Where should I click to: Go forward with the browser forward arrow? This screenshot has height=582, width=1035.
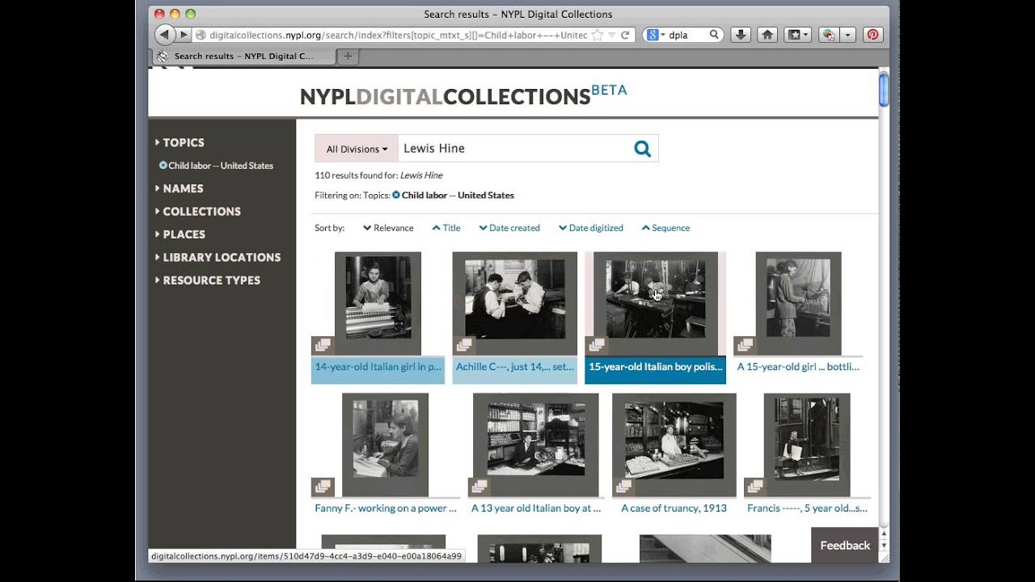[x=184, y=35]
